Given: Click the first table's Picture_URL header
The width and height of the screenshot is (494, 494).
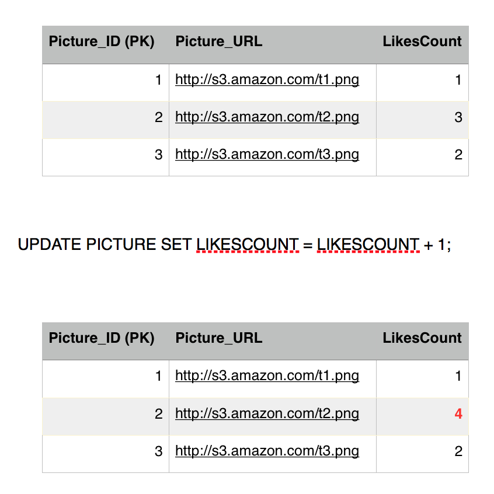Looking at the screenshot, I should point(219,41).
